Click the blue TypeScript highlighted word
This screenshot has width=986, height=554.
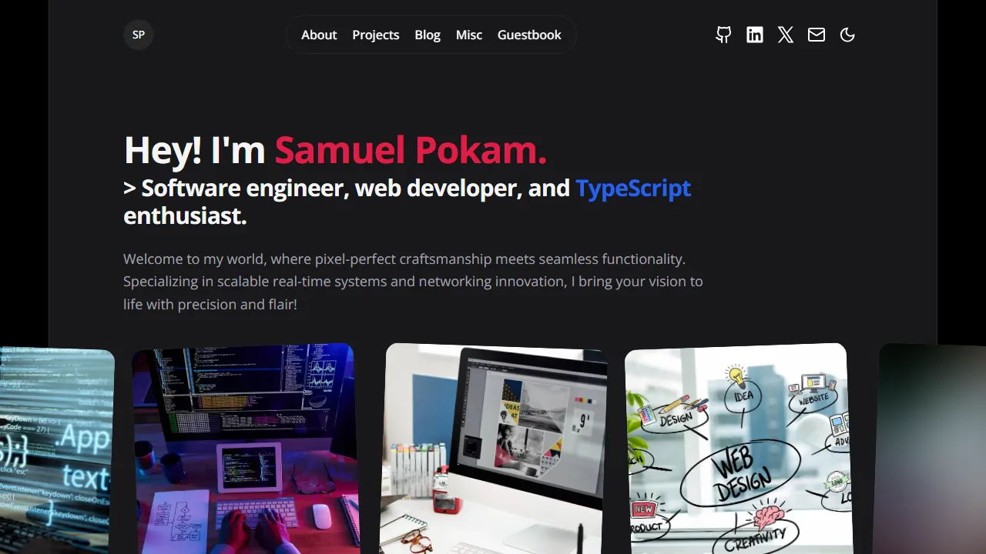click(633, 188)
